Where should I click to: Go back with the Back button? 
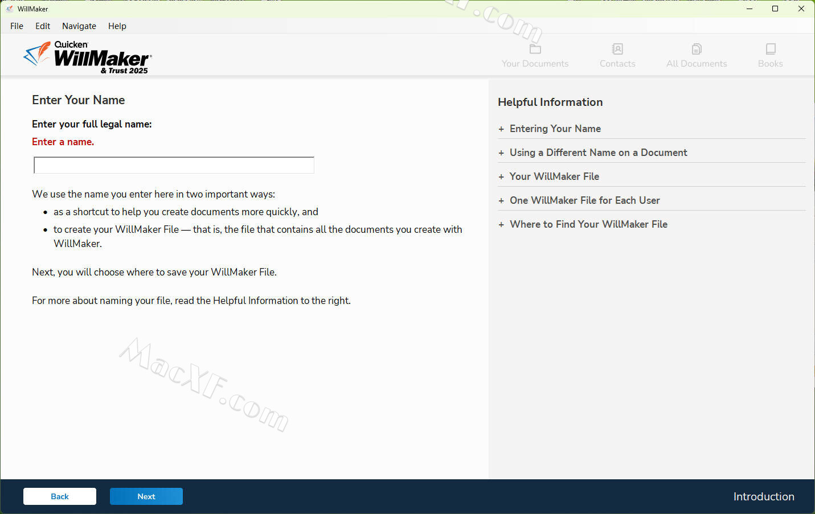60,496
